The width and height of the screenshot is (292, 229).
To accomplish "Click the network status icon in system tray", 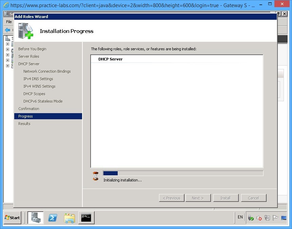I will pyautogui.click(x=267, y=217).
